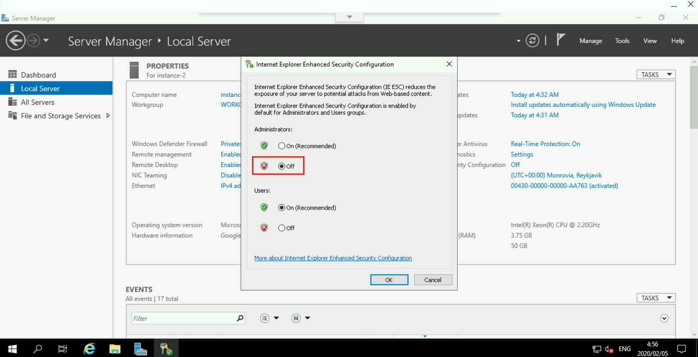The height and width of the screenshot is (357, 698).
Task: Switch to Server Manager taskbar icon
Action: [x=140, y=348]
